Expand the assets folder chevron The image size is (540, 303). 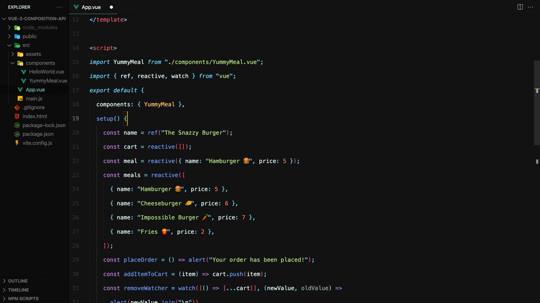pyautogui.click(x=13, y=54)
